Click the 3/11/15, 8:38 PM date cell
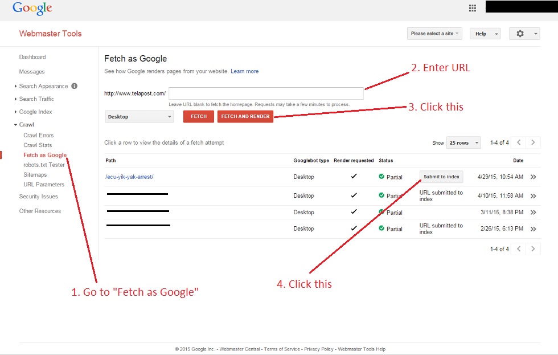Viewport: 558px width, 355px height. [x=502, y=212]
